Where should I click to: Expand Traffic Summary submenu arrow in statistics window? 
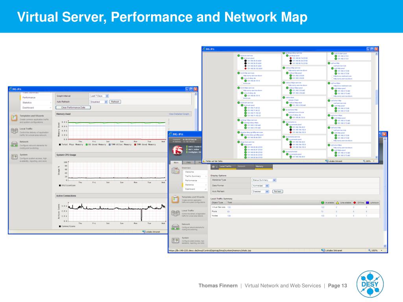206,177
